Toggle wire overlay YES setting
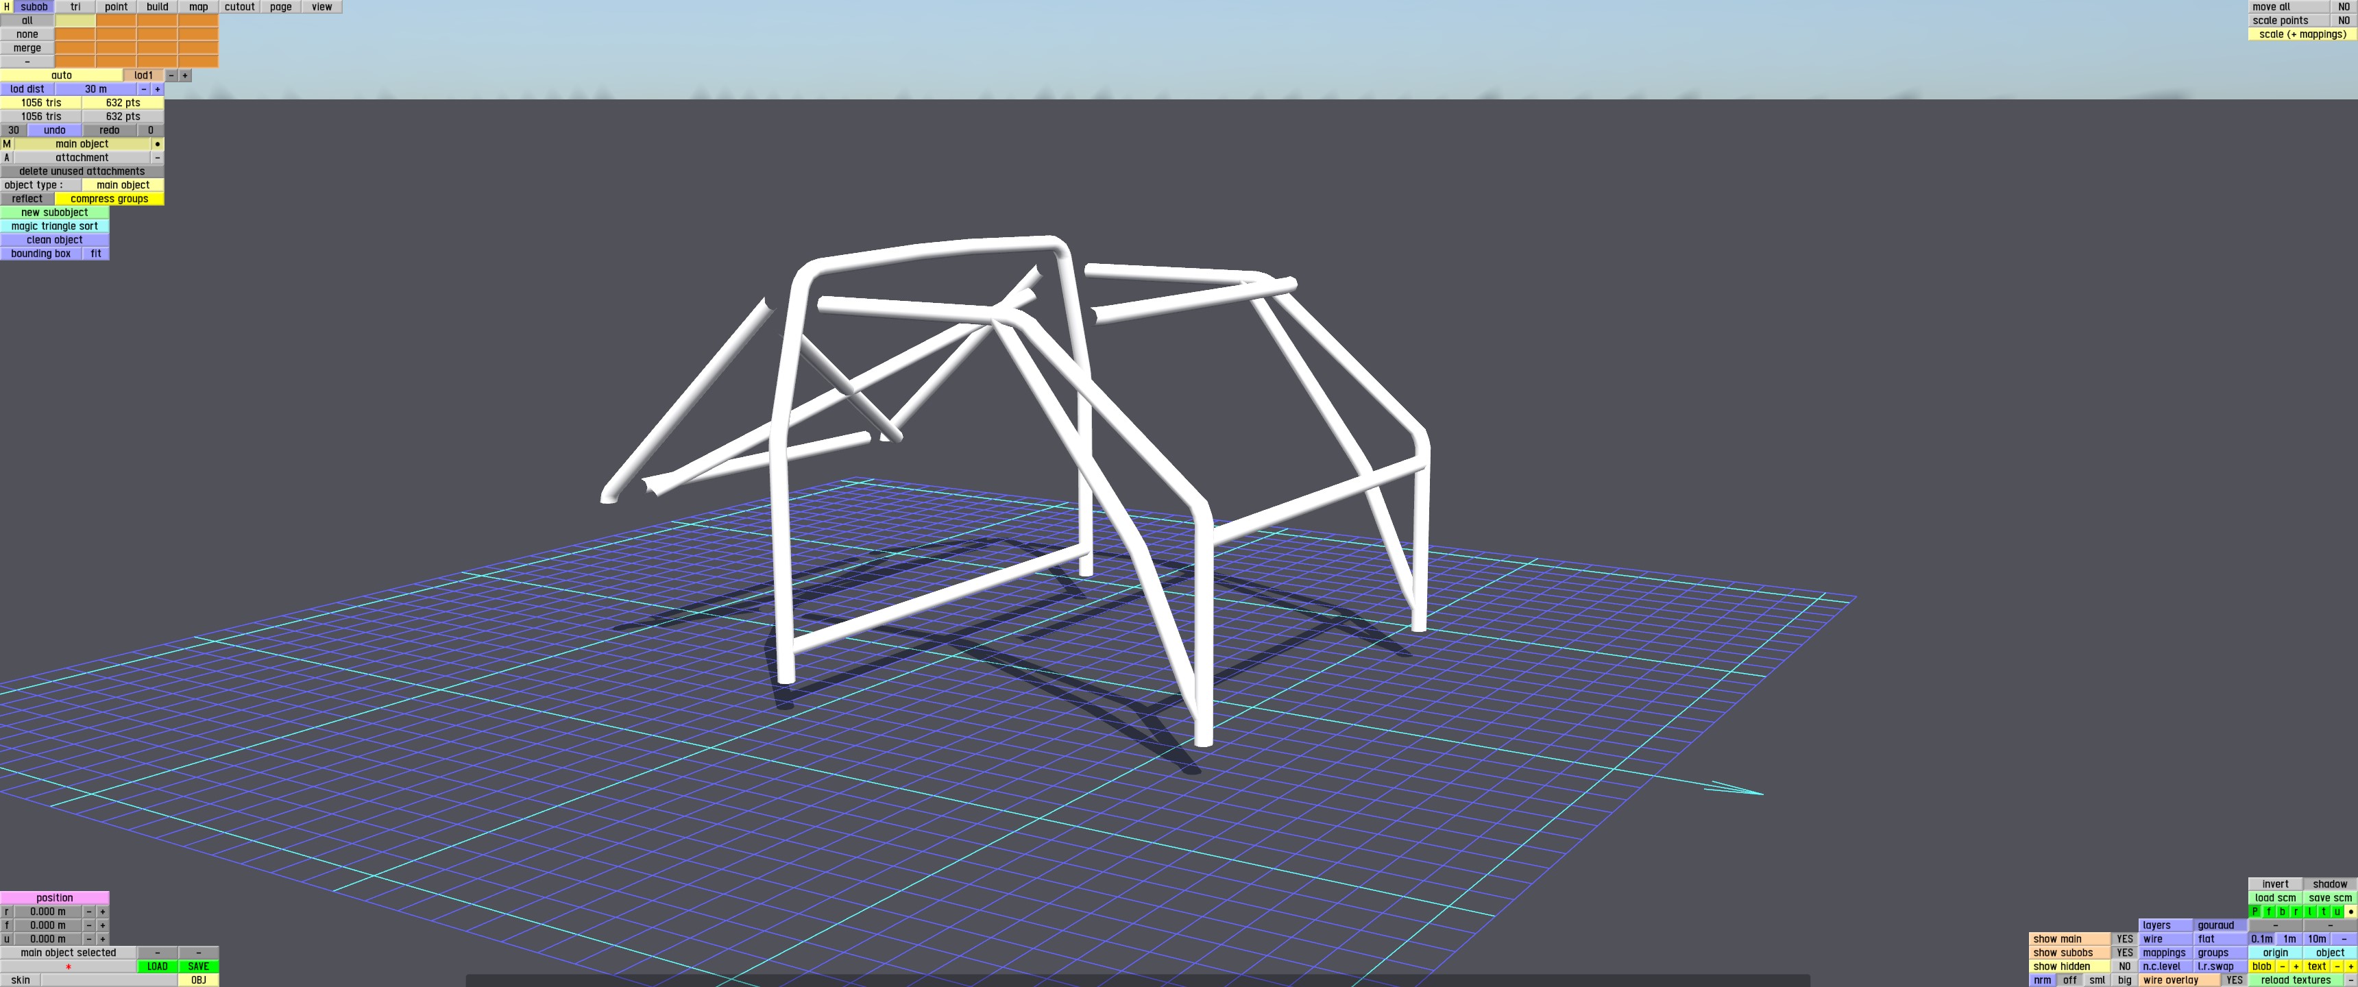This screenshot has height=987, width=2358. [2233, 979]
